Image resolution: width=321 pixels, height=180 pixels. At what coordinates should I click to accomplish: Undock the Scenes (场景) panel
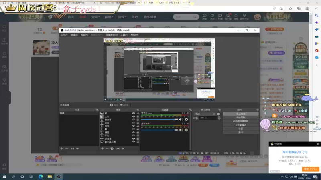point(97,110)
